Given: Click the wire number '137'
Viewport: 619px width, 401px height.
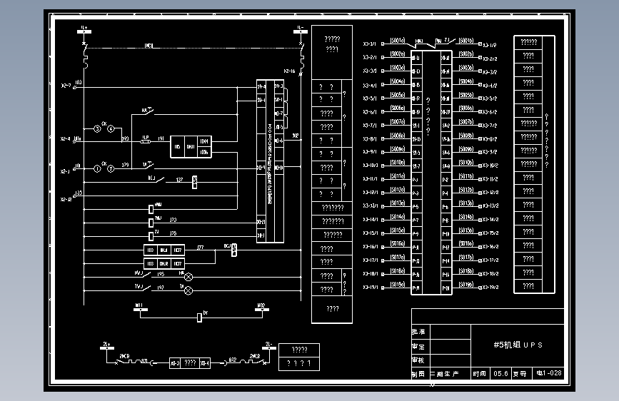Looking at the screenshot, I should tap(180, 180).
